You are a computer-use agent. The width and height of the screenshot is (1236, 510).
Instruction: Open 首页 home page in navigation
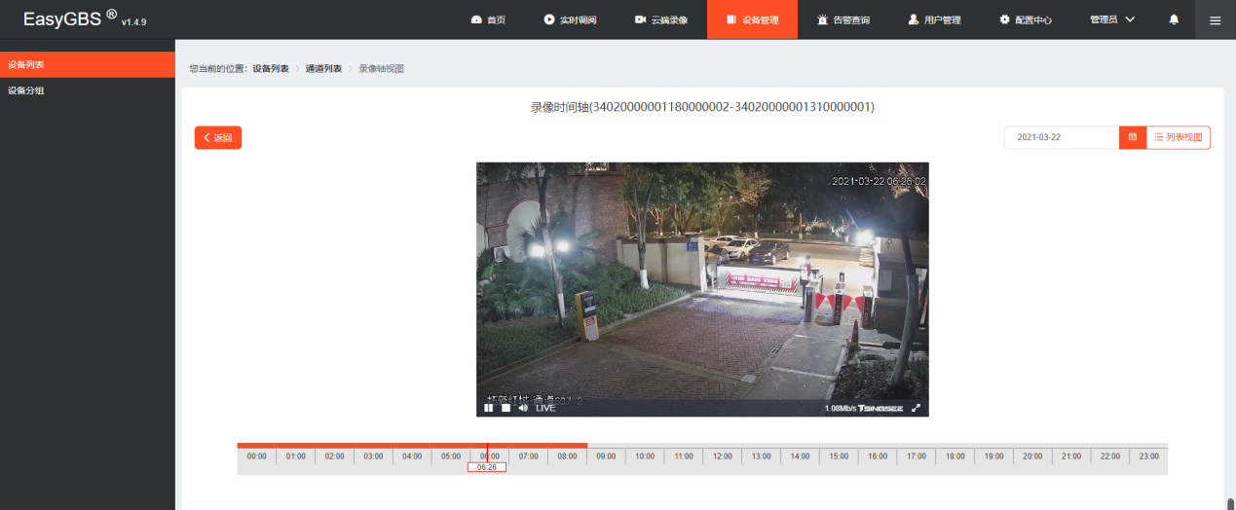(488, 19)
